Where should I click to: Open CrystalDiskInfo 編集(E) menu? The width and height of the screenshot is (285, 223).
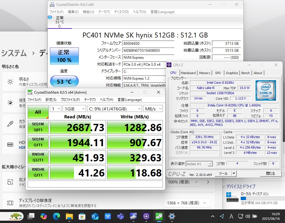click(x=73, y=12)
